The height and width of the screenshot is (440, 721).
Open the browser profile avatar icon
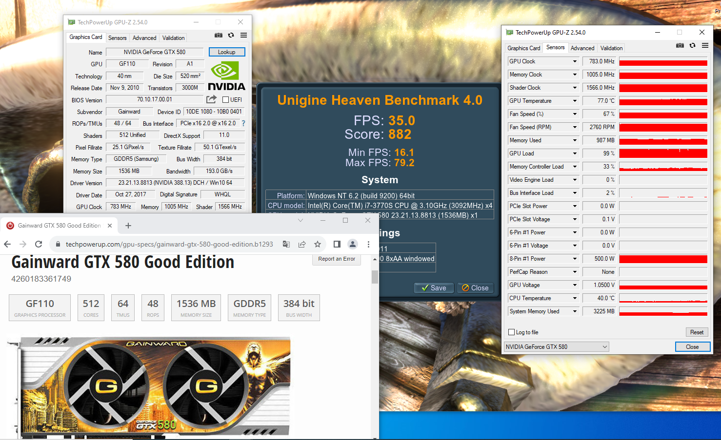[x=352, y=244]
